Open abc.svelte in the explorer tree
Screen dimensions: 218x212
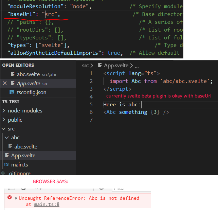coord(26,147)
